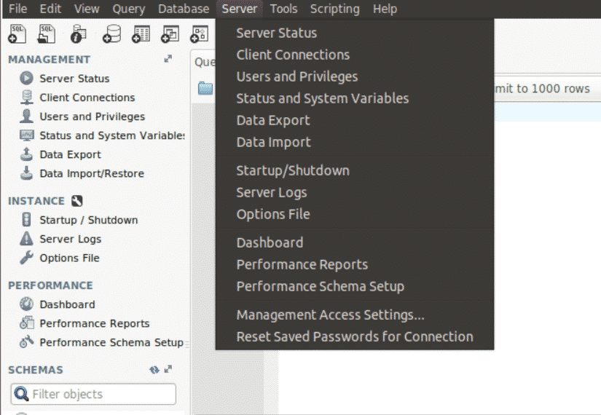Expand the Management panel with arrow icon
Screen dimensions: 601x415
pos(168,59)
